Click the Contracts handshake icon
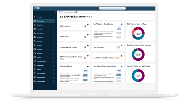 [34, 45]
